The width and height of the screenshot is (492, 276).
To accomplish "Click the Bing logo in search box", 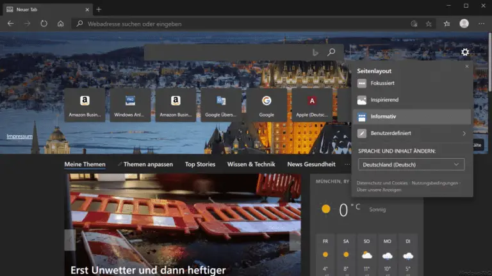I will click(x=315, y=53).
